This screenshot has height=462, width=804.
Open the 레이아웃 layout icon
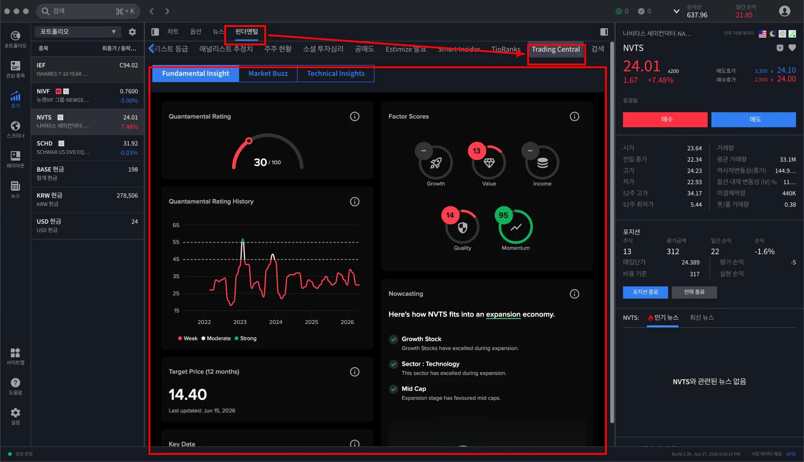[15, 160]
